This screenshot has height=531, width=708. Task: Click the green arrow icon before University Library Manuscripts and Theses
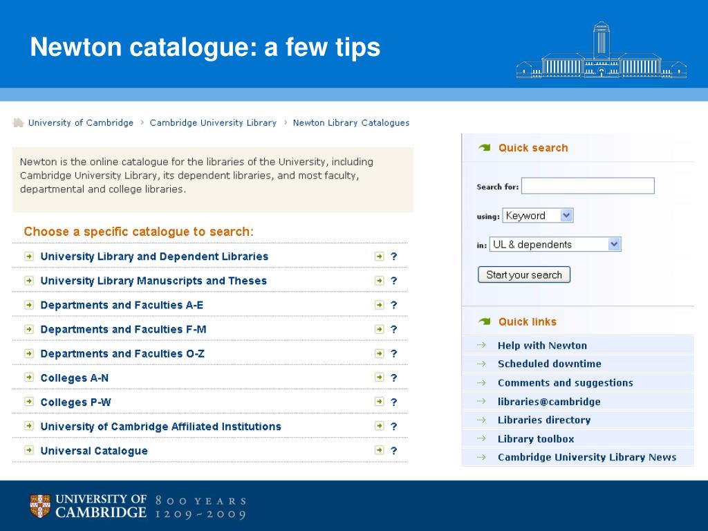point(29,281)
